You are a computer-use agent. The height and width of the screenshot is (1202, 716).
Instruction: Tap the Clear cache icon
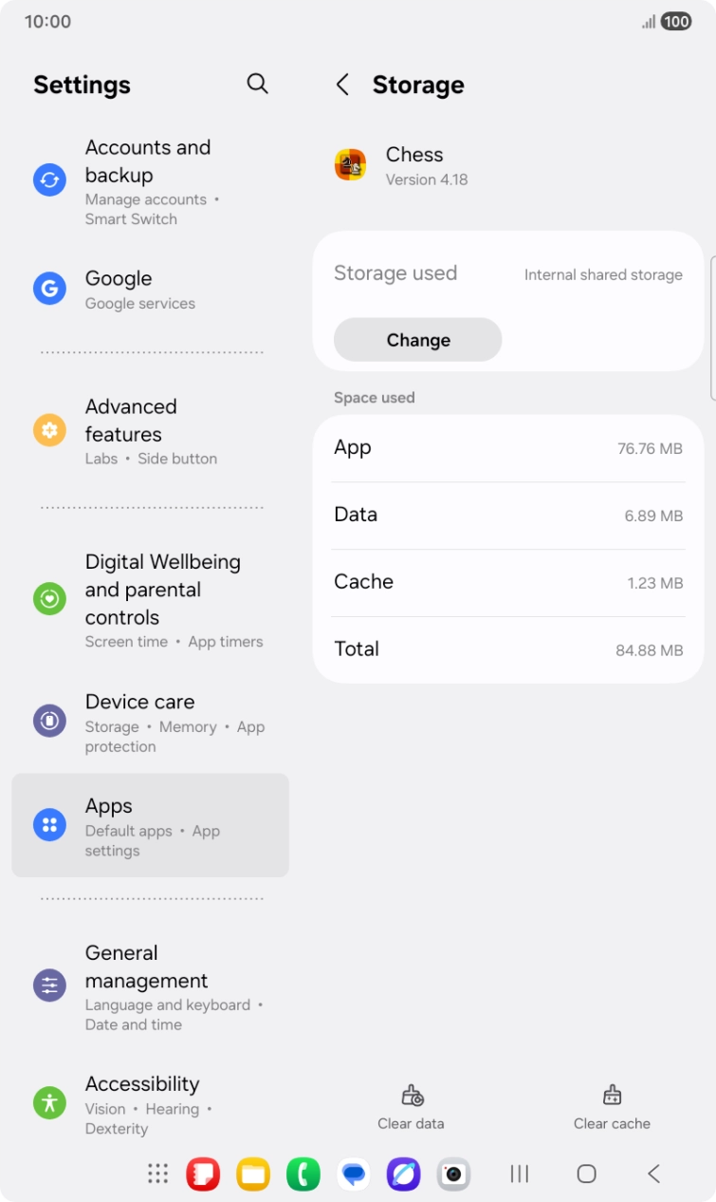[612, 1096]
